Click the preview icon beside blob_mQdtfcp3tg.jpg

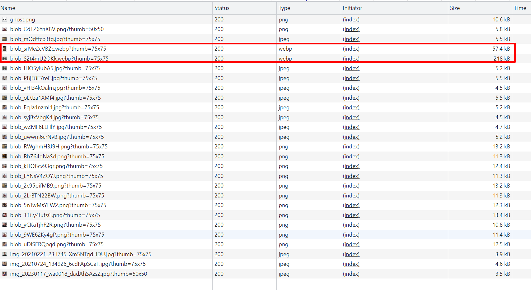(x=4, y=39)
